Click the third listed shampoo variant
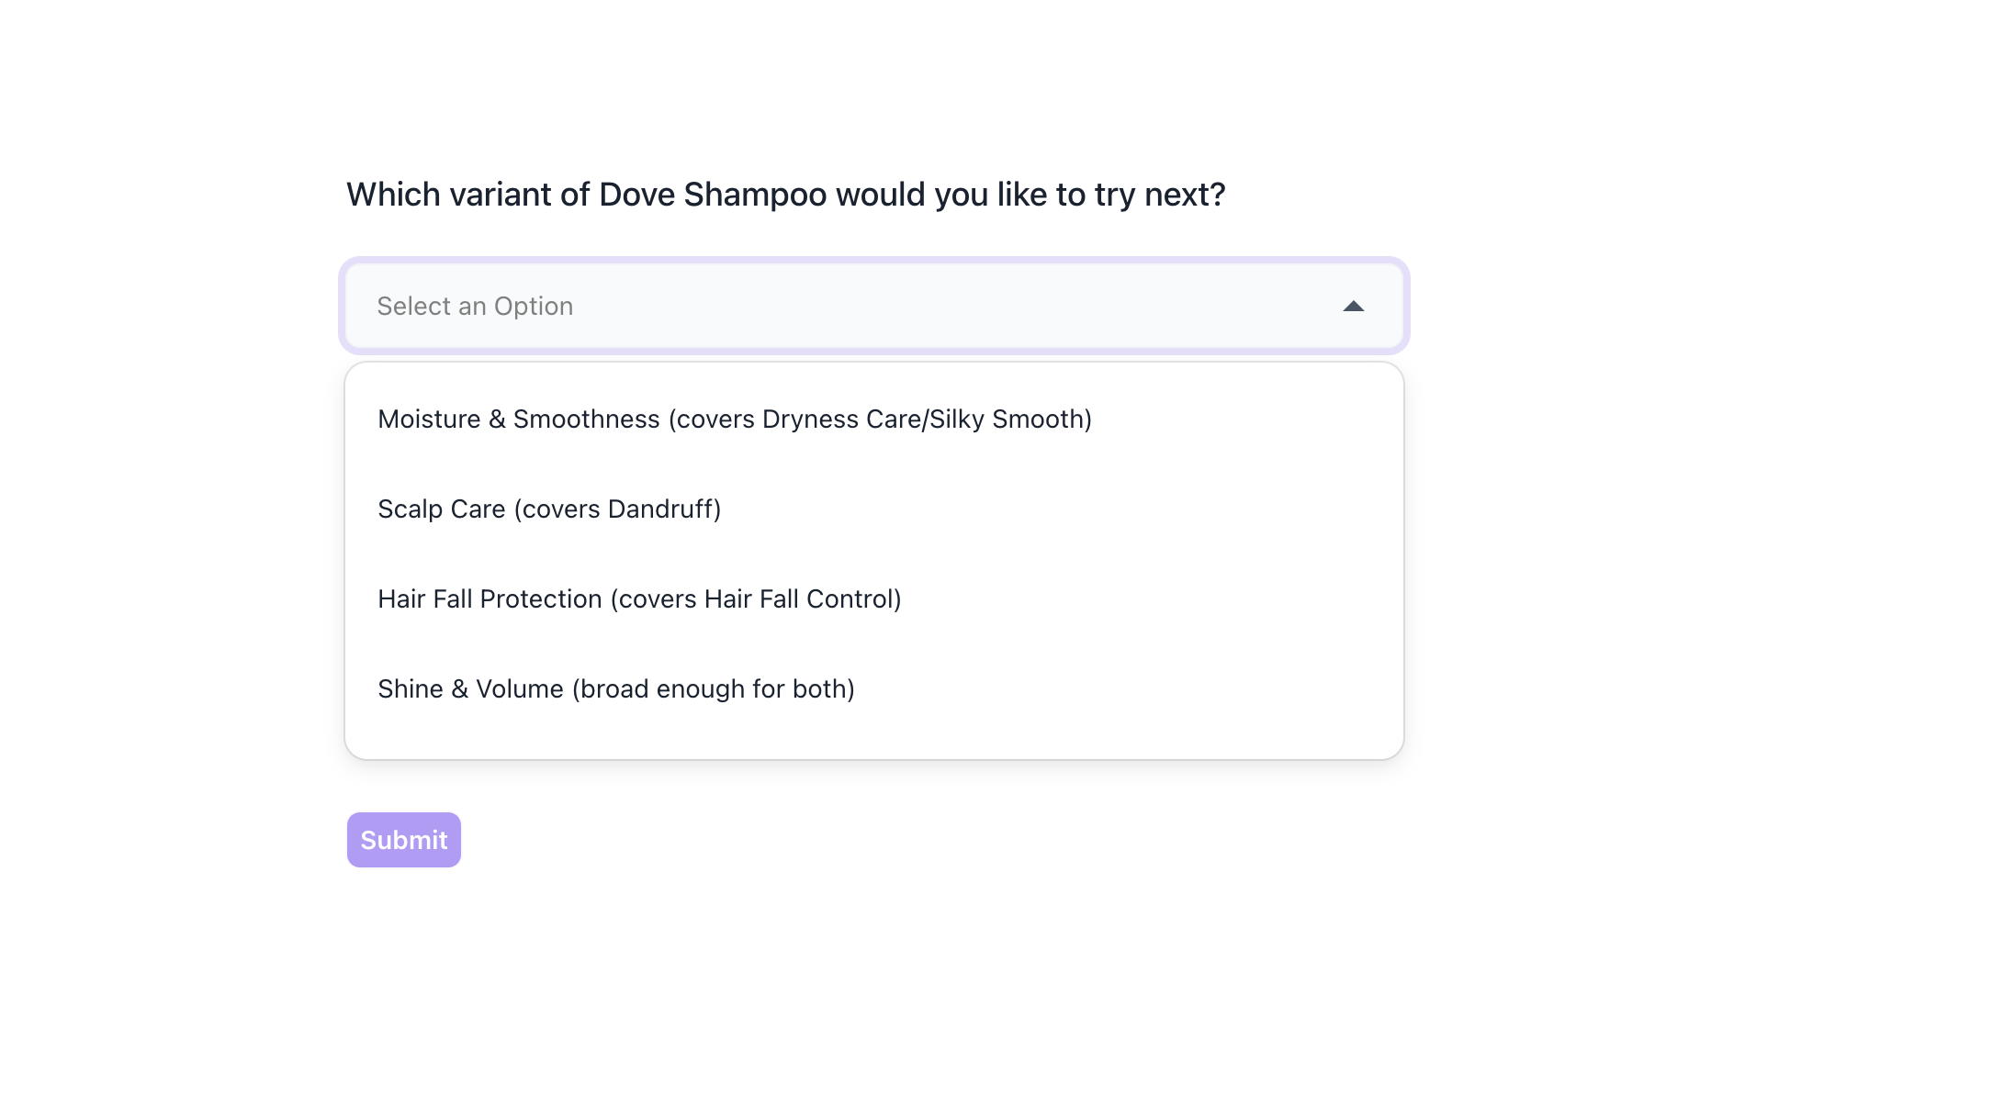This screenshot has width=2015, height=1107. [x=639, y=599]
